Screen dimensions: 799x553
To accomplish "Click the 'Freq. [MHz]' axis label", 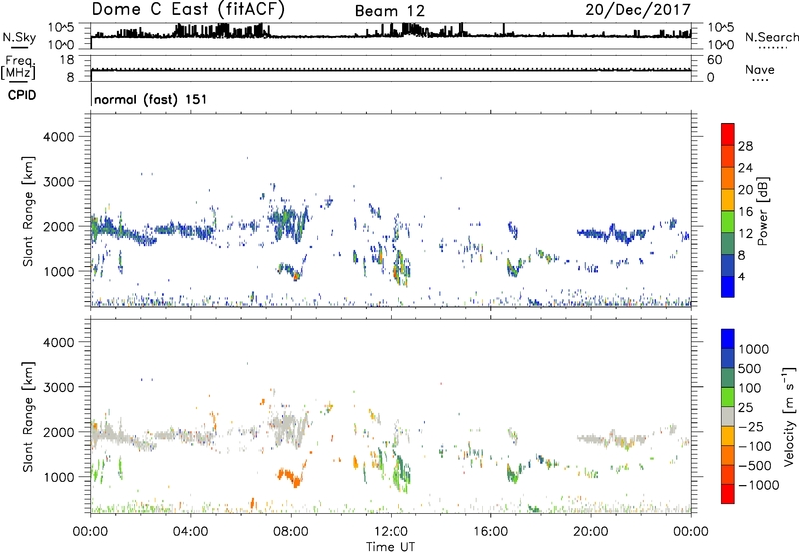I will point(18,67).
